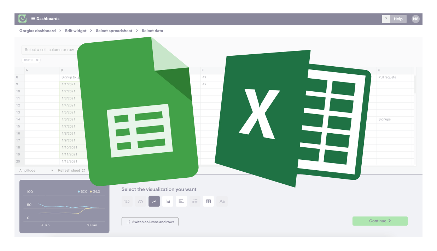Click the line chart preview thumbnail
The width and height of the screenshot is (437, 251).
[x=64, y=207]
